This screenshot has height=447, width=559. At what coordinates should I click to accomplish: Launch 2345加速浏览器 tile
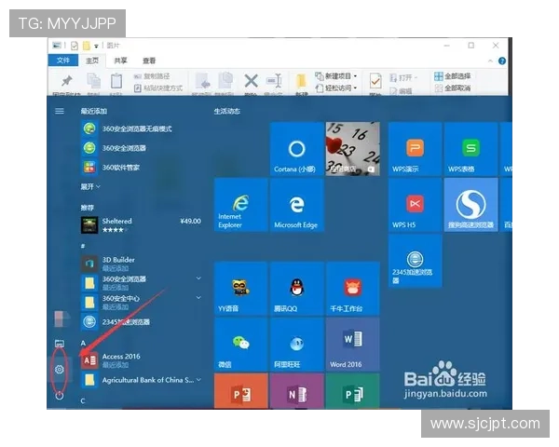pyautogui.click(x=415, y=261)
